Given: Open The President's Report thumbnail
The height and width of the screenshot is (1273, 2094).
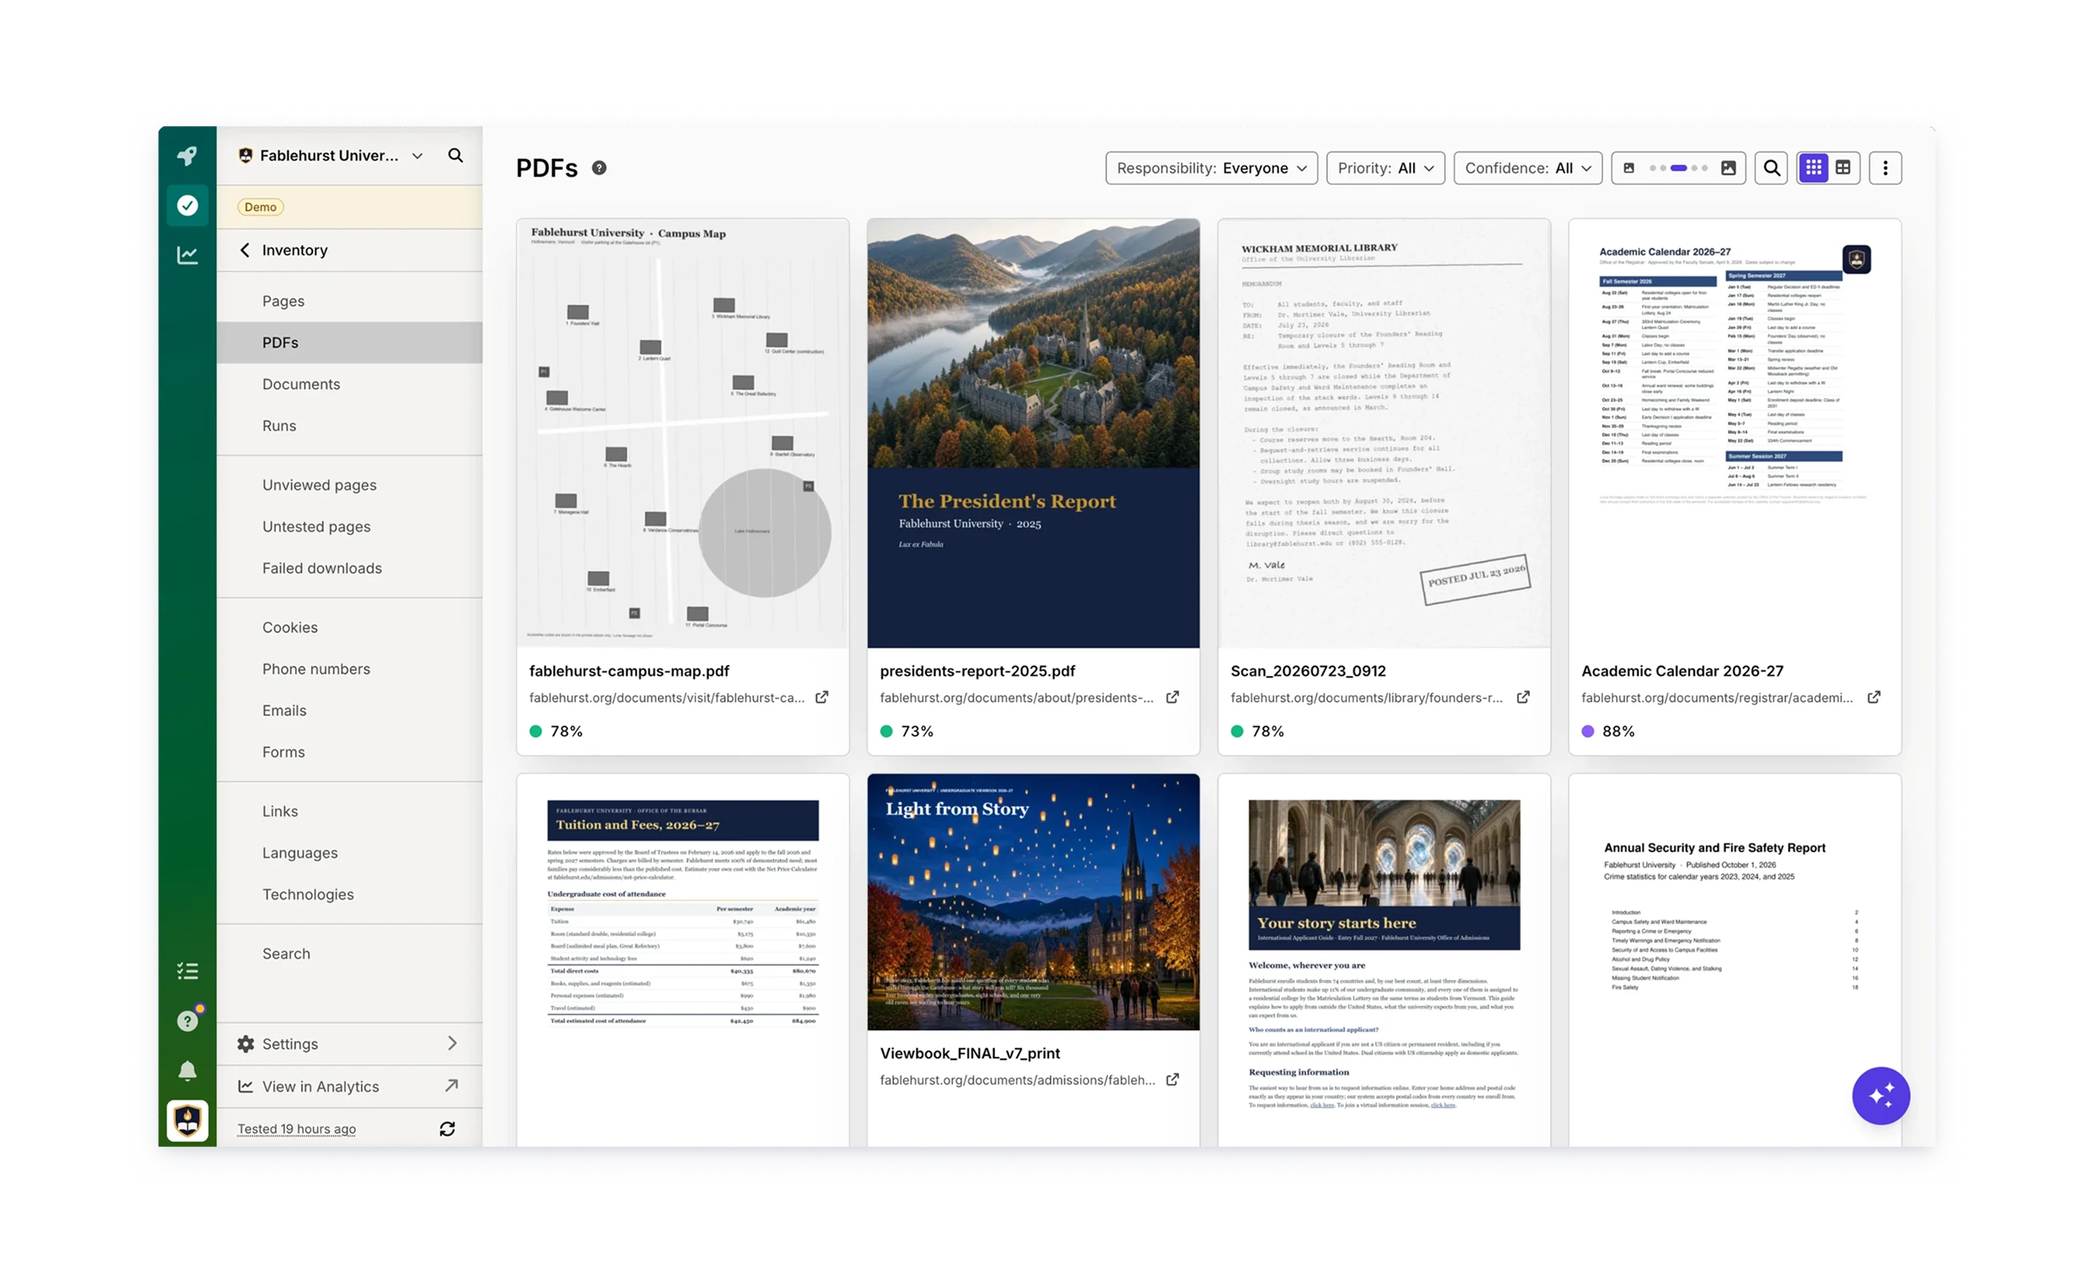Looking at the screenshot, I should coord(1033,433).
